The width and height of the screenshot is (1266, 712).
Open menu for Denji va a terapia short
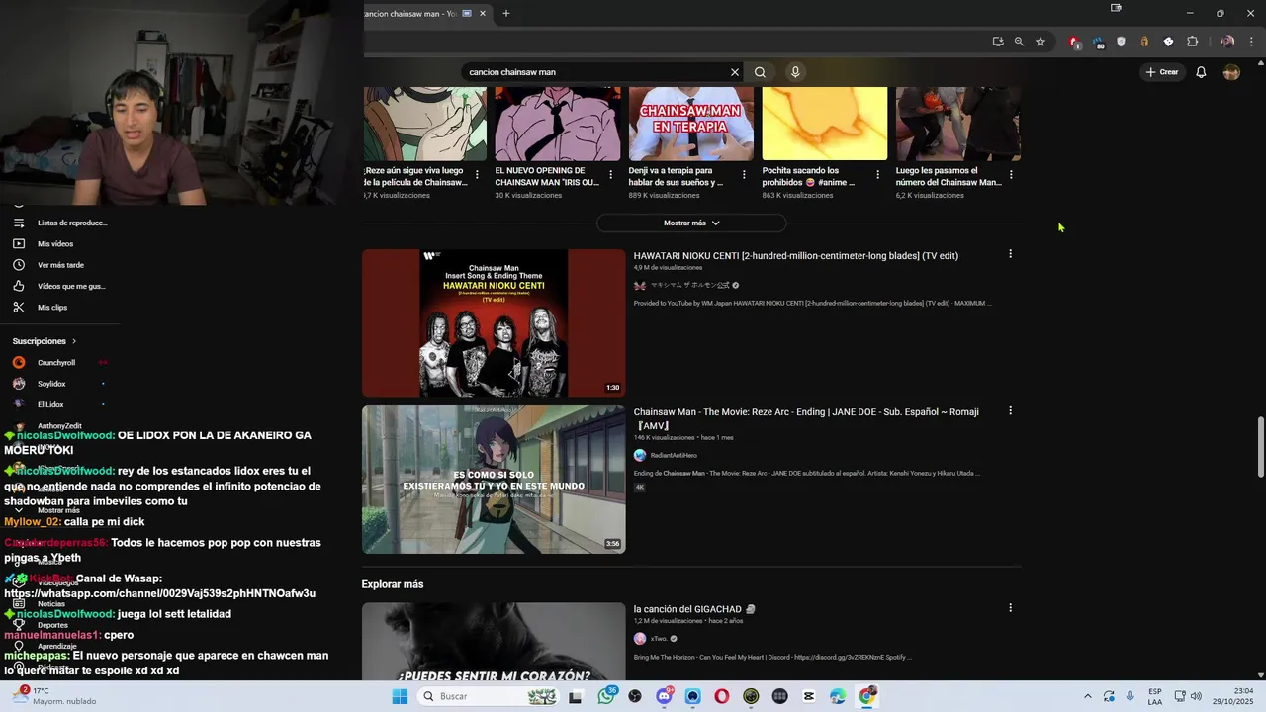(x=744, y=175)
